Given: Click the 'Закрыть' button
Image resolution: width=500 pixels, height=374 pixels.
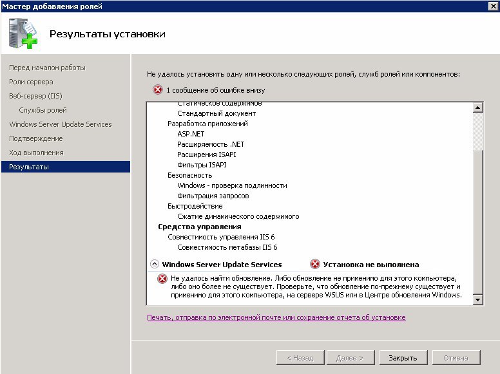Looking at the screenshot, I should [x=403, y=358].
